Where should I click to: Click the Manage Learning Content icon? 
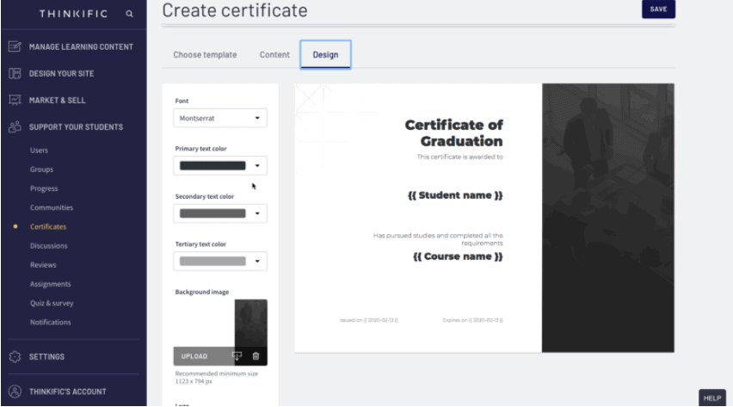point(15,46)
